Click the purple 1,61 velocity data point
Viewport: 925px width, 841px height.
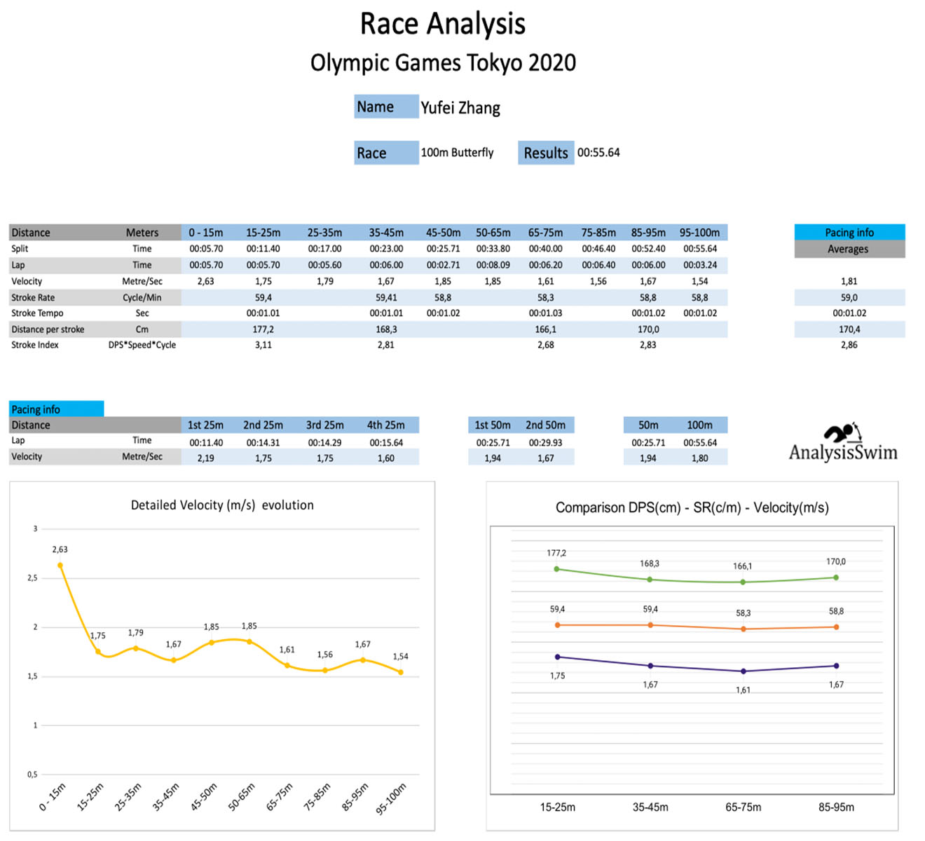click(743, 671)
